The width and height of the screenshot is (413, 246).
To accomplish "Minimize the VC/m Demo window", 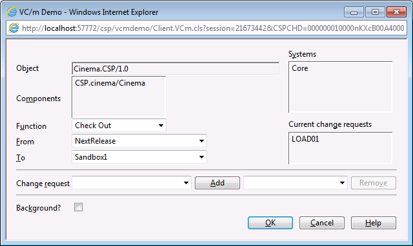I will 354,12.
